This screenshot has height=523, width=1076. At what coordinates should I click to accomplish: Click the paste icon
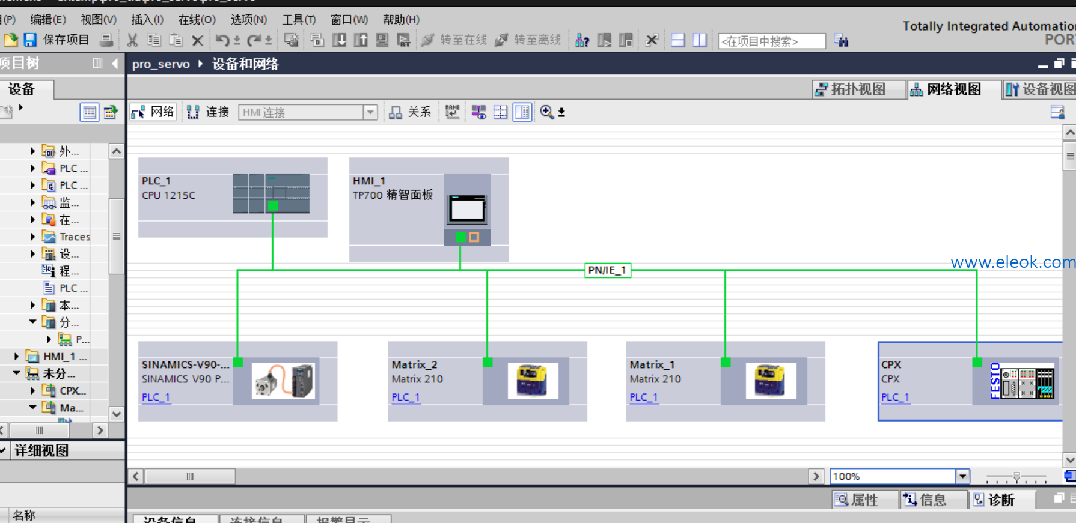click(x=176, y=40)
